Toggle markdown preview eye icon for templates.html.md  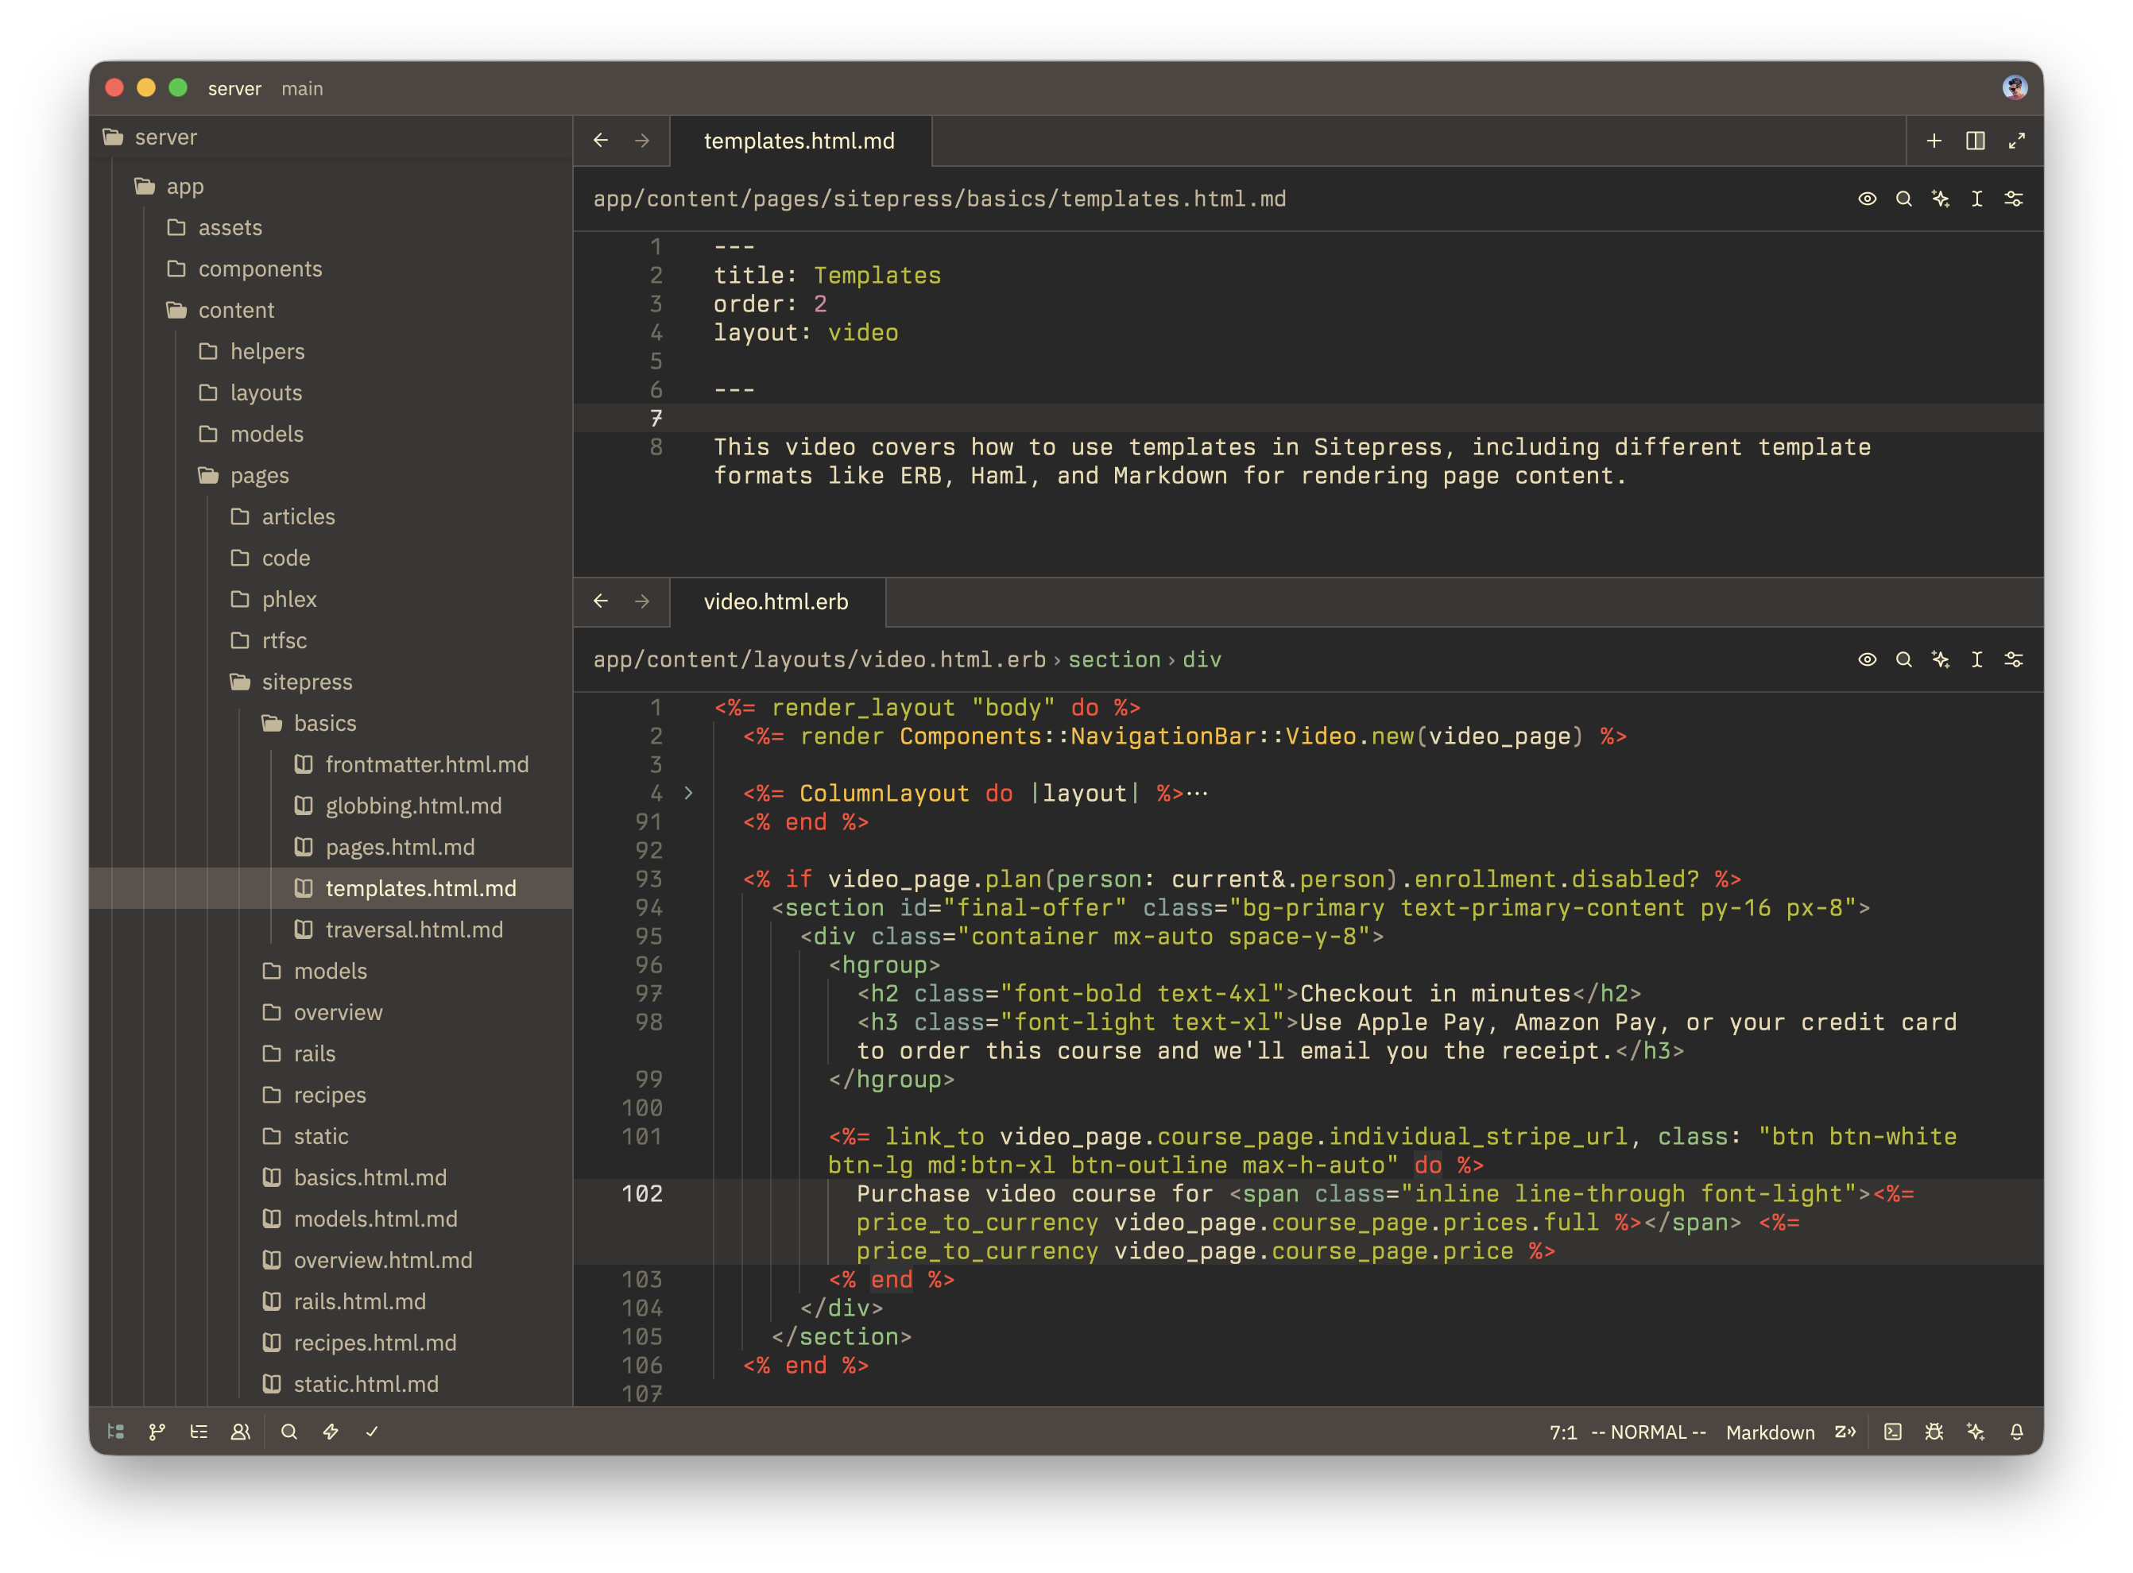pos(1868,199)
